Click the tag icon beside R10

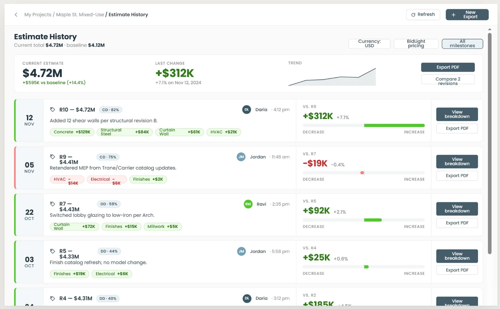[x=53, y=109]
